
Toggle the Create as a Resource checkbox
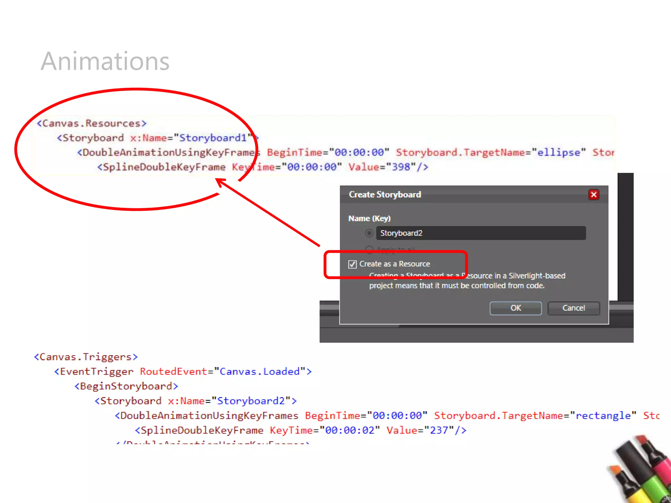[353, 264]
